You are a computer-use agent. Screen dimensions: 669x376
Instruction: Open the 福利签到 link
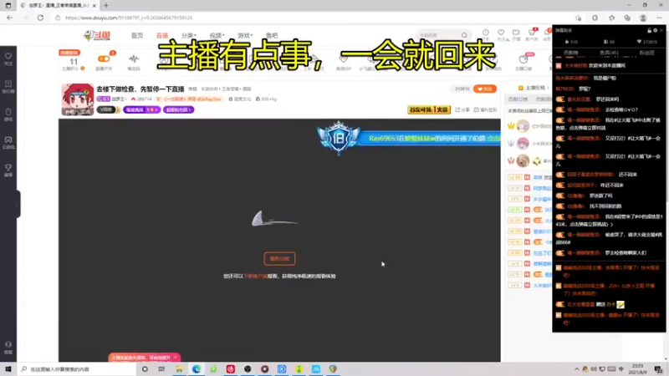(486, 109)
